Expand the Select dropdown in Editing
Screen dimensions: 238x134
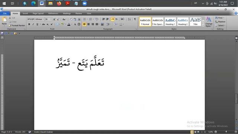coord(225,26)
